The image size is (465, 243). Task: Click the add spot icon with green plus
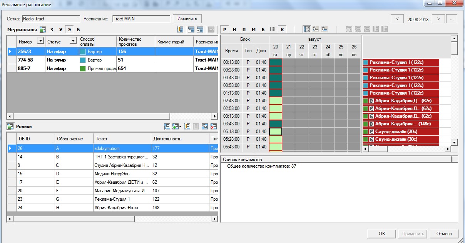(175, 126)
